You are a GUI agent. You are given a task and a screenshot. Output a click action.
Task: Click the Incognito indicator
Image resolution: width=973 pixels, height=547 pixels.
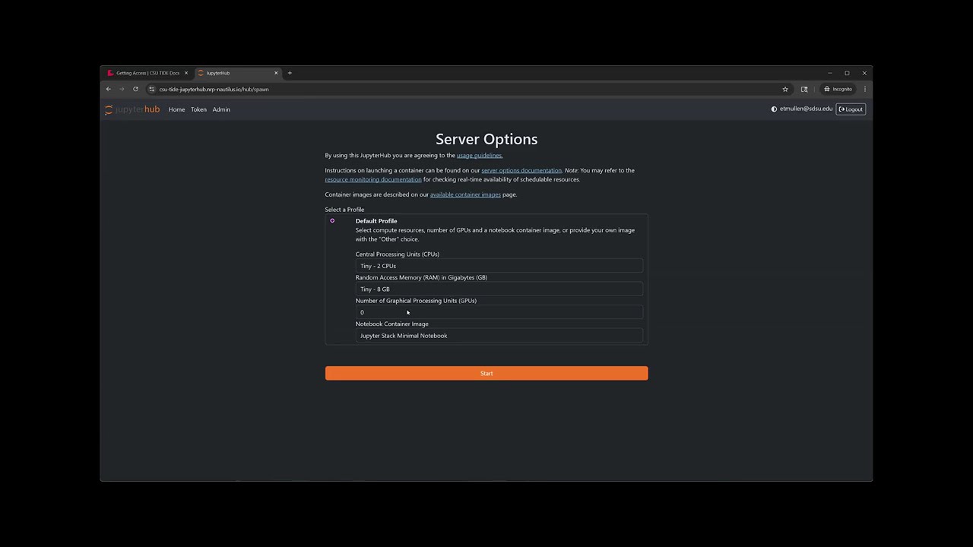(838, 89)
